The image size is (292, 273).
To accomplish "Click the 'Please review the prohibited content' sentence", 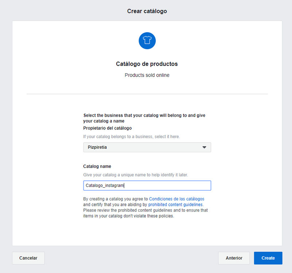I will (x=145, y=213).
